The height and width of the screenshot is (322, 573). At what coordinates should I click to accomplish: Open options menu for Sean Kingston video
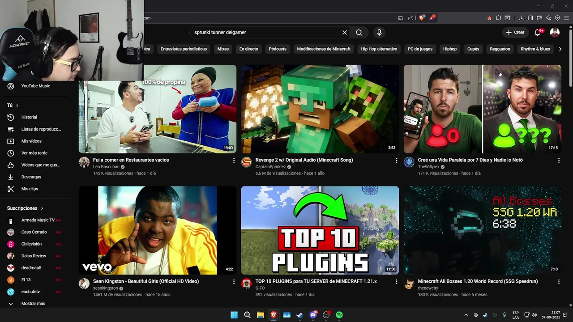click(x=234, y=282)
